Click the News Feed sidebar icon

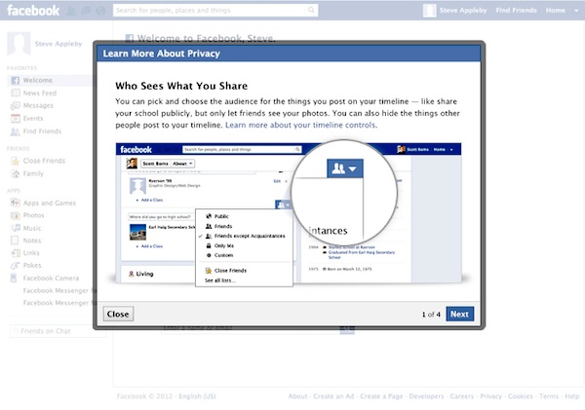click(x=16, y=93)
